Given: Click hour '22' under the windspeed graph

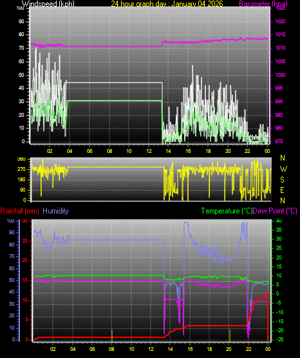Looking at the screenshot, I should pyautogui.click(x=247, y=151).
